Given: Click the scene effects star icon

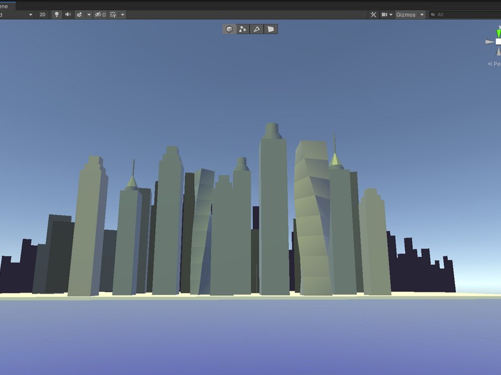Looking at the screenshot, I should (80, 14).
